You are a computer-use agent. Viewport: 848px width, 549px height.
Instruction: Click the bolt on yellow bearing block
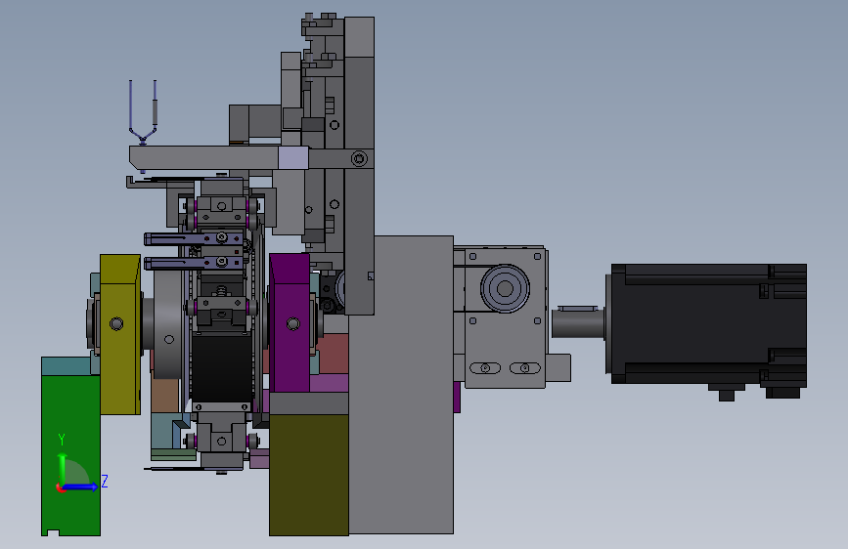116,323
